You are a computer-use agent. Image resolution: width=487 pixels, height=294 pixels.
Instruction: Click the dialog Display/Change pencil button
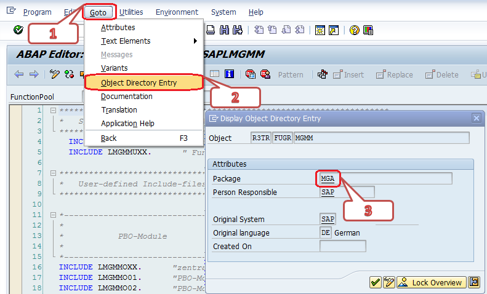tap(389, 282)
